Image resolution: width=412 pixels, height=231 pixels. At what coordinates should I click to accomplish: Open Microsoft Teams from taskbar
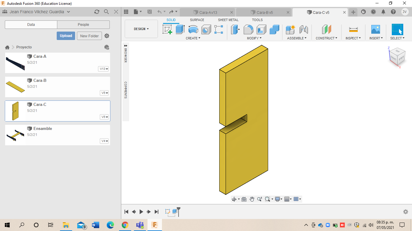pyautogui.click(x=140, y=225)
